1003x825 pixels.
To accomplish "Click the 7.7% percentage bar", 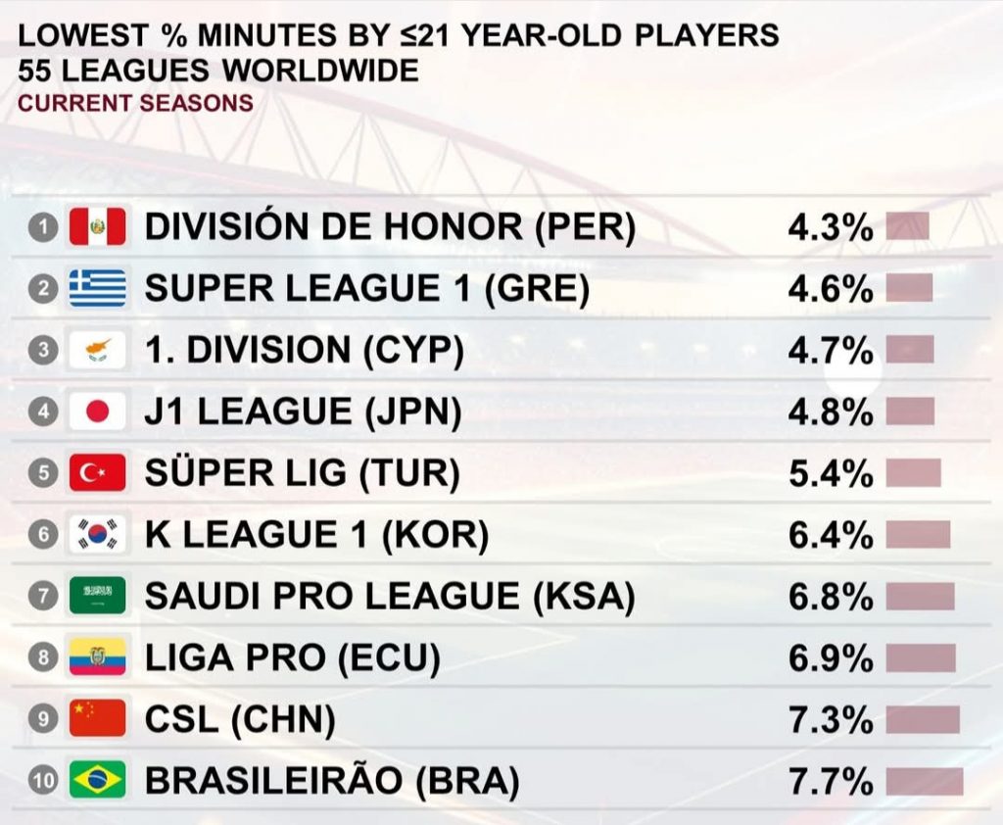I will pos(925,781).
